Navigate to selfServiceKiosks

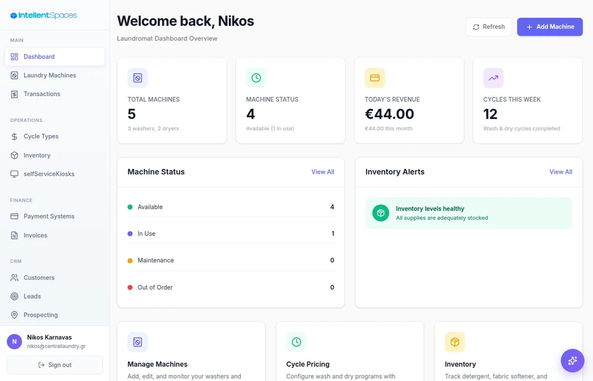click(55, 174)
